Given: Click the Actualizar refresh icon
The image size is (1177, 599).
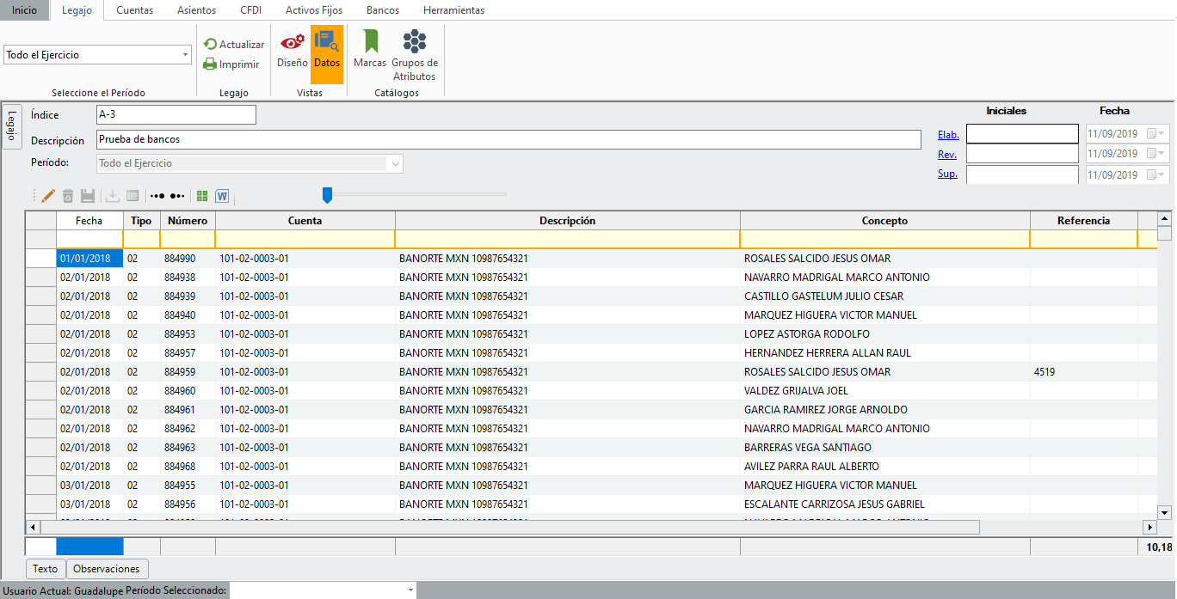Looking at the screenshot, I should [210, 44].
